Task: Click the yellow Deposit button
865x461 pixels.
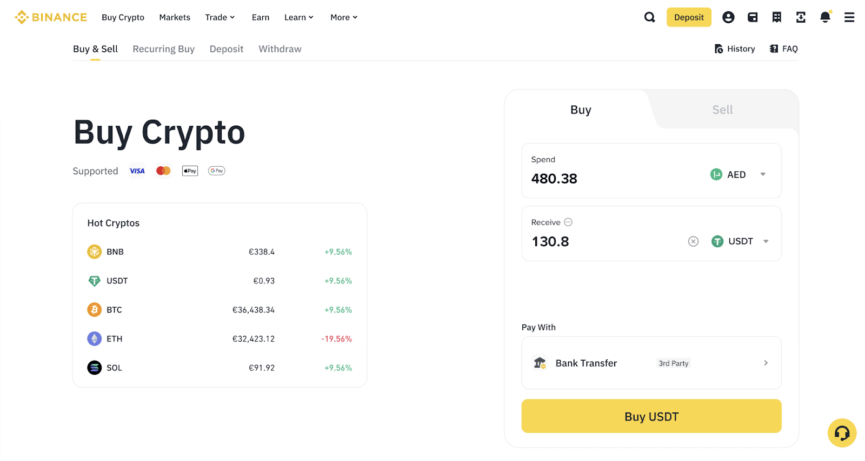Action: pos(689,17)
